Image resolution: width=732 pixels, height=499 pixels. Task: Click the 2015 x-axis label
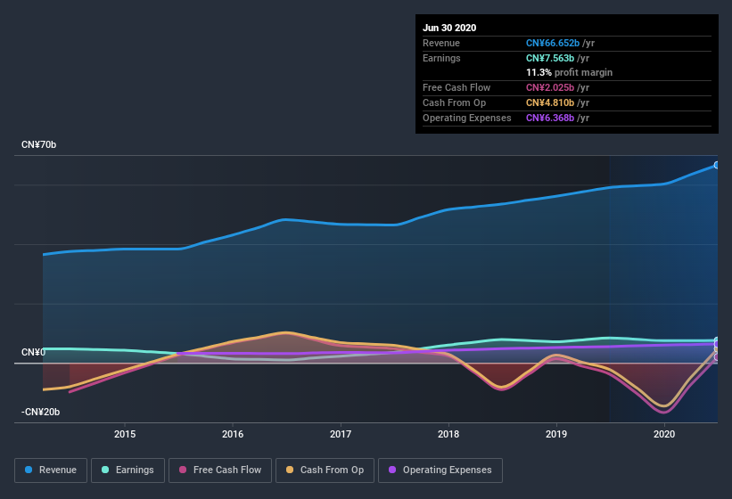tap(125, 434)
